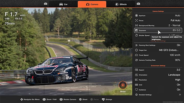This screenshot has width=184, height=103.
Task: Click the Focus setting icon
Action: click(136, 20)
